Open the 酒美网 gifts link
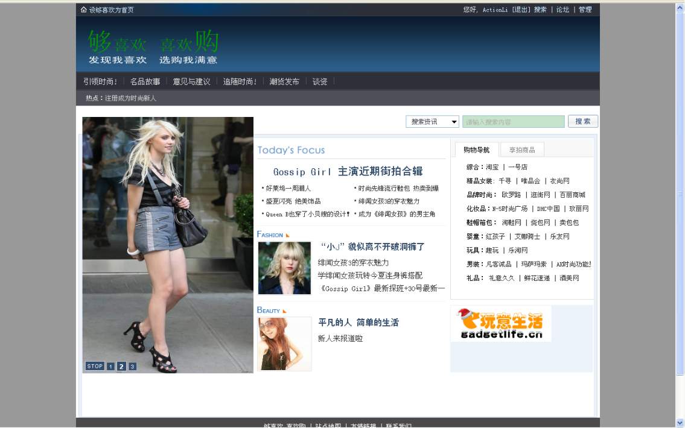Image resolution: width=685 pixels, height=428 pixels. click(x=569, y=279)
